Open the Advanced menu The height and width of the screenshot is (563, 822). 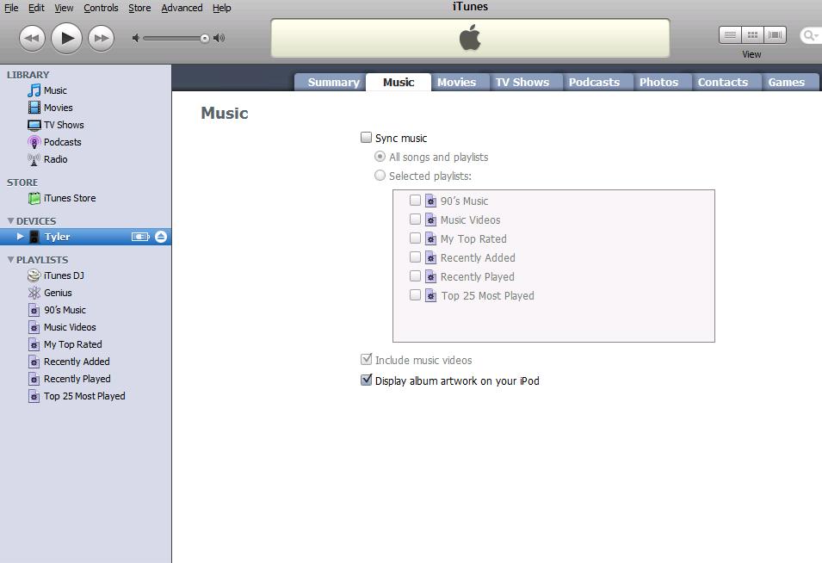pyautogui.click(x=182, y=8)
